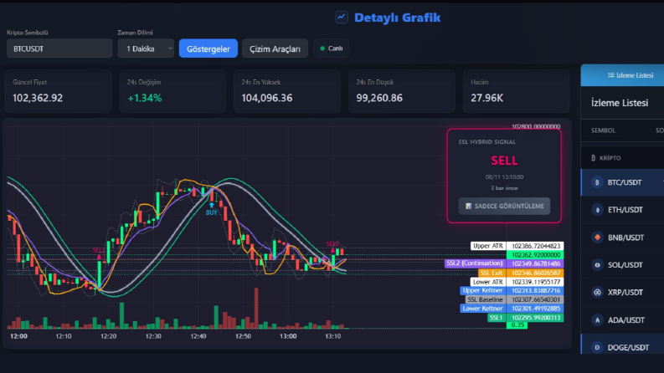
Task: Open Çizim Araçları drawing tools
Action: click(275, 49)
